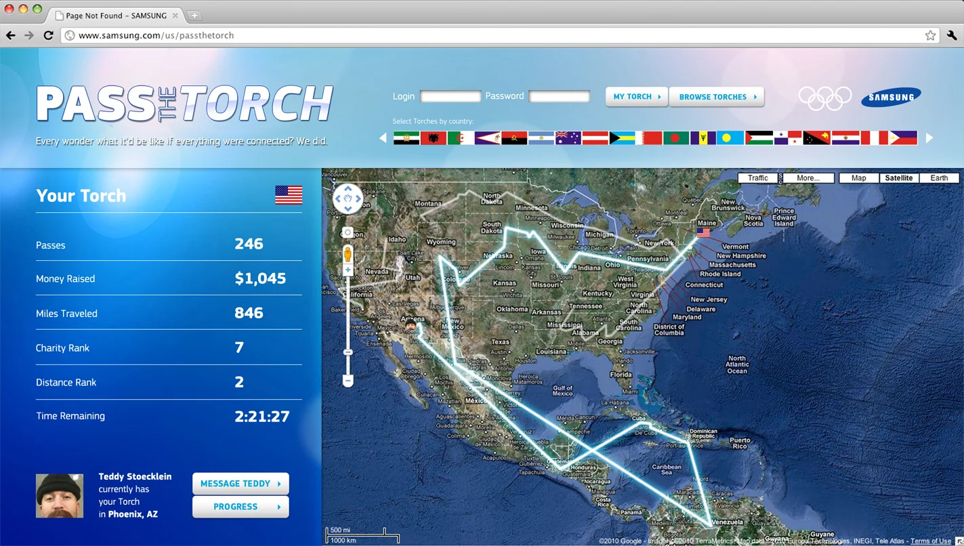Focus the Password input field
Screen dimensions: 964x546
click(x=559, y=97)
